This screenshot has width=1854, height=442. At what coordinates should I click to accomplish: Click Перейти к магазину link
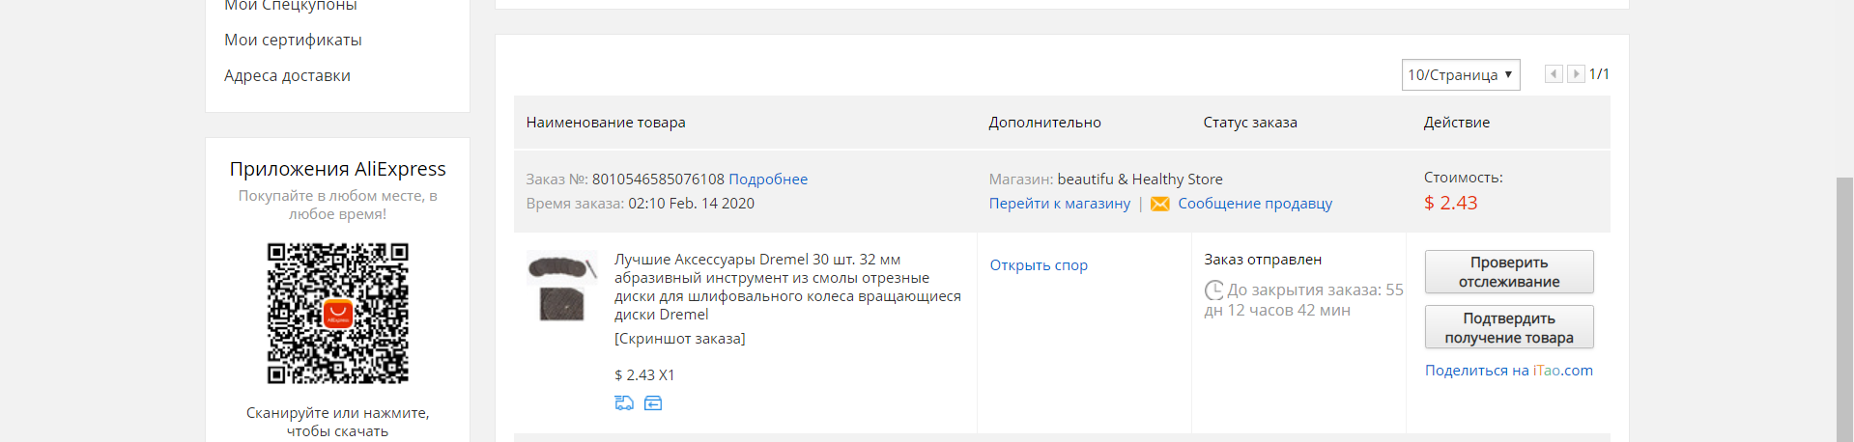pyautogui.click(x=1060, y=204)
